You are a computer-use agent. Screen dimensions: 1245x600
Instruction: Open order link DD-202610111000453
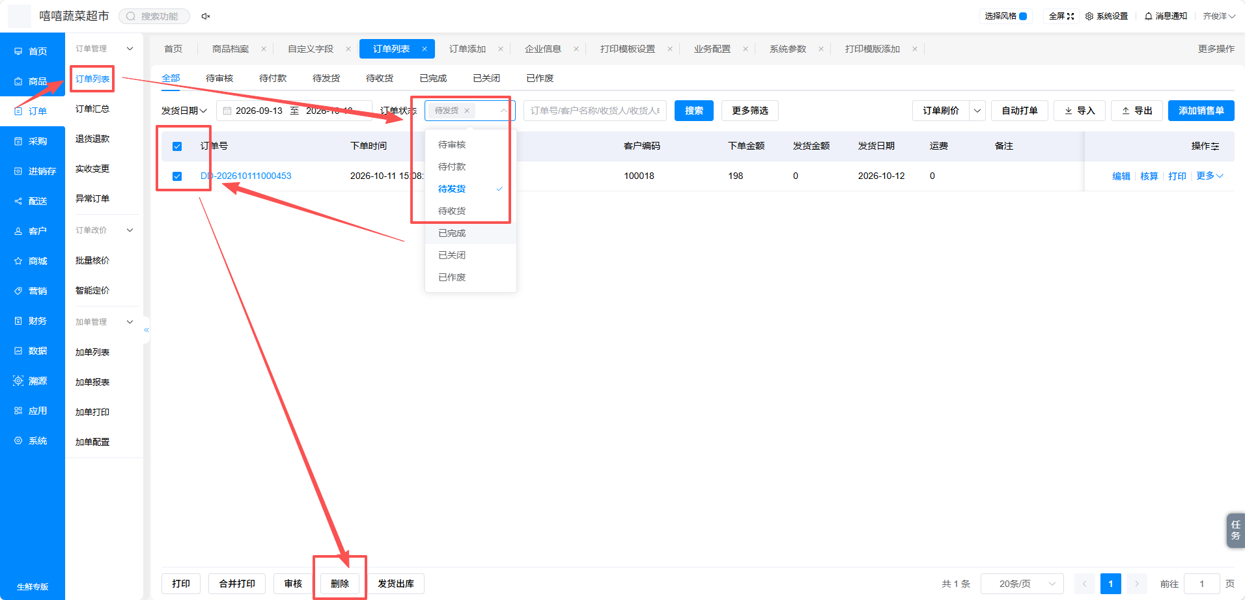tap(246, 176)
